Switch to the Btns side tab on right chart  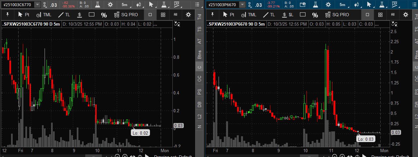(415, 54)
